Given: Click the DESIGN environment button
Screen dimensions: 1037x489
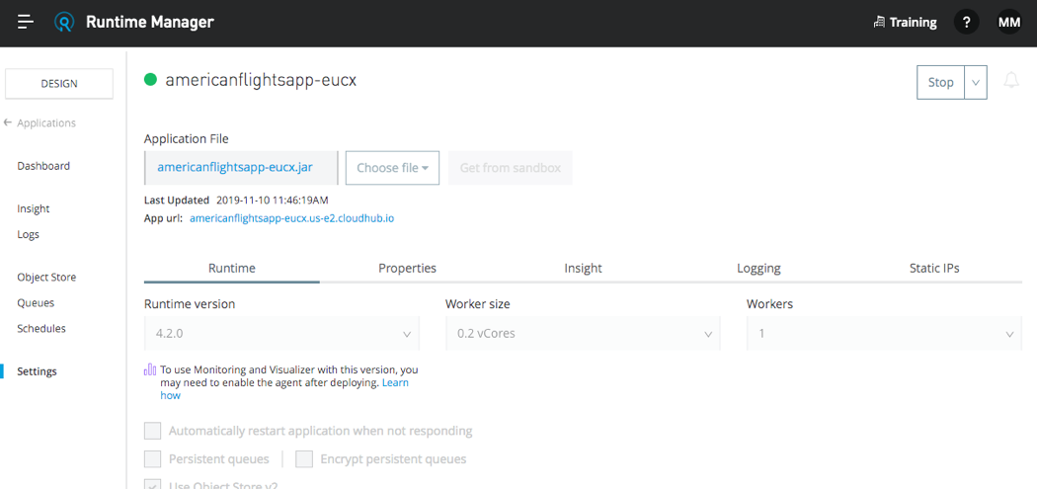Looking at the screenshot, I should pyautogui.click(x=59, y=83).
